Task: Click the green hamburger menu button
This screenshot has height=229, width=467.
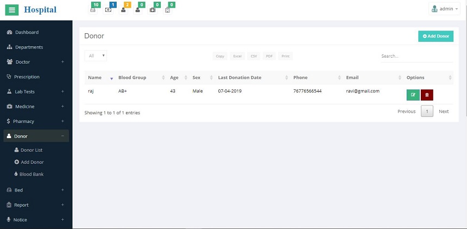Action: [12, 10]
